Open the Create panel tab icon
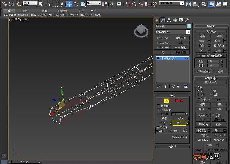The image size is (230, 164). pos(157,20)
